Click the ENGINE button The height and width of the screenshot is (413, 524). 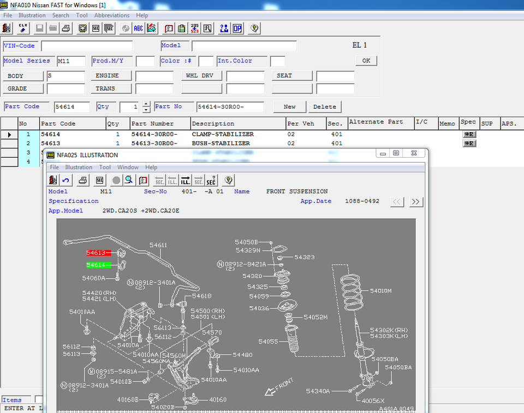click(111, 75)
